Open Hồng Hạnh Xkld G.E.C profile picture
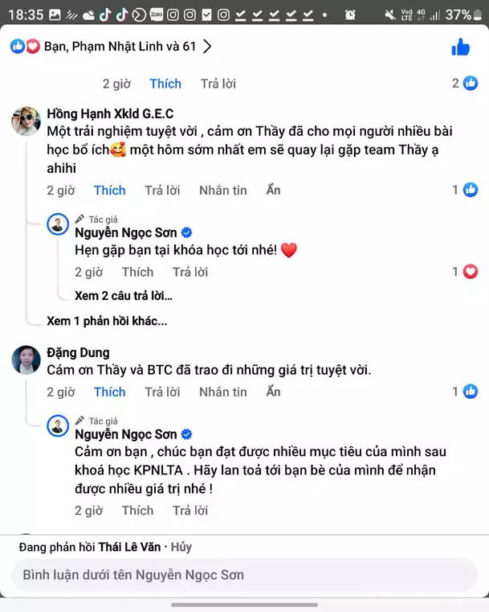 pyautogui.click(x=26, y=121)
